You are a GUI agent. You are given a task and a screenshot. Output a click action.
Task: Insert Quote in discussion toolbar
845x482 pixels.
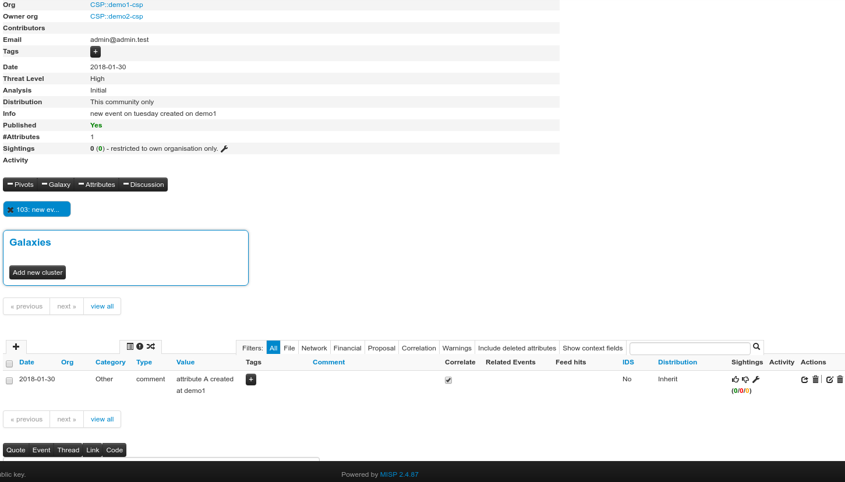coord(16,450)
